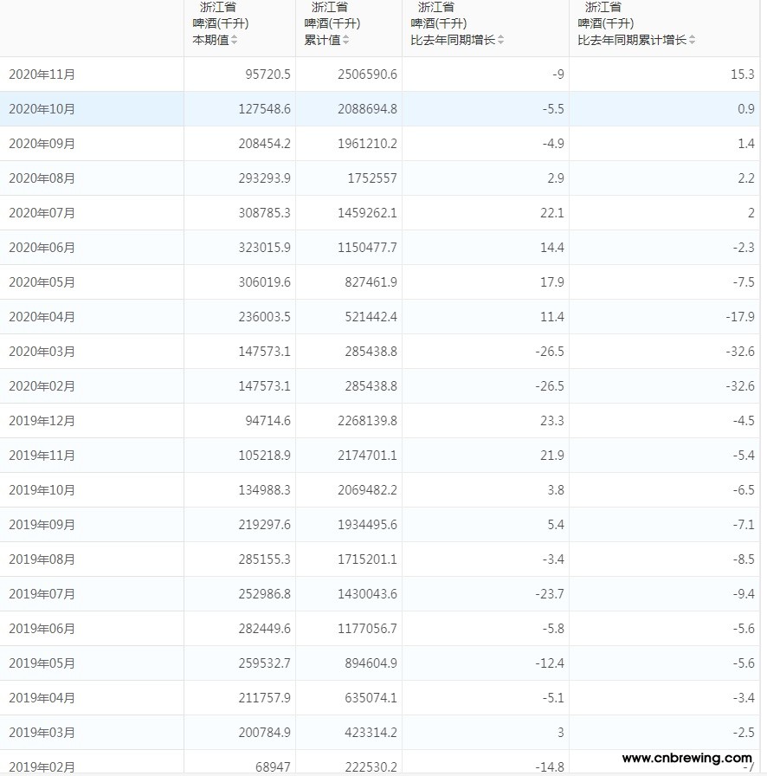This screenshot has width=767, height=776.
Task: Select the 2020年02月 date cell
Action: (42, 386)
